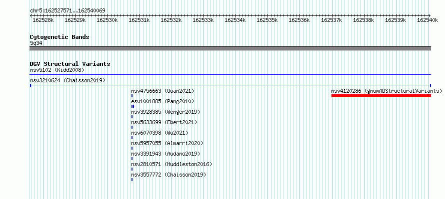Image resolution: width=445 pixels, height=199 pixels.
Task: Click the 162539k ruler position
Action: click(x=396, y=20)
